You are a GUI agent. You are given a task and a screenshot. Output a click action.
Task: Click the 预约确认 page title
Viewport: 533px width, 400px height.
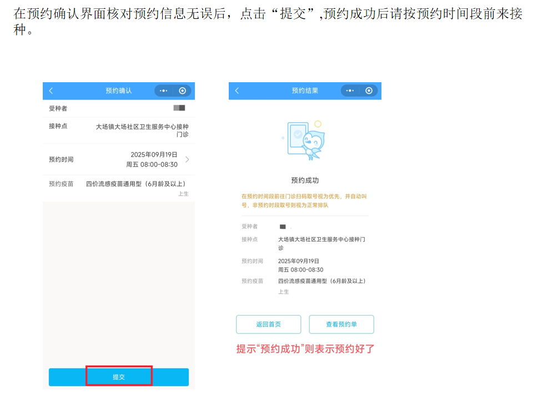coord(119,91)
